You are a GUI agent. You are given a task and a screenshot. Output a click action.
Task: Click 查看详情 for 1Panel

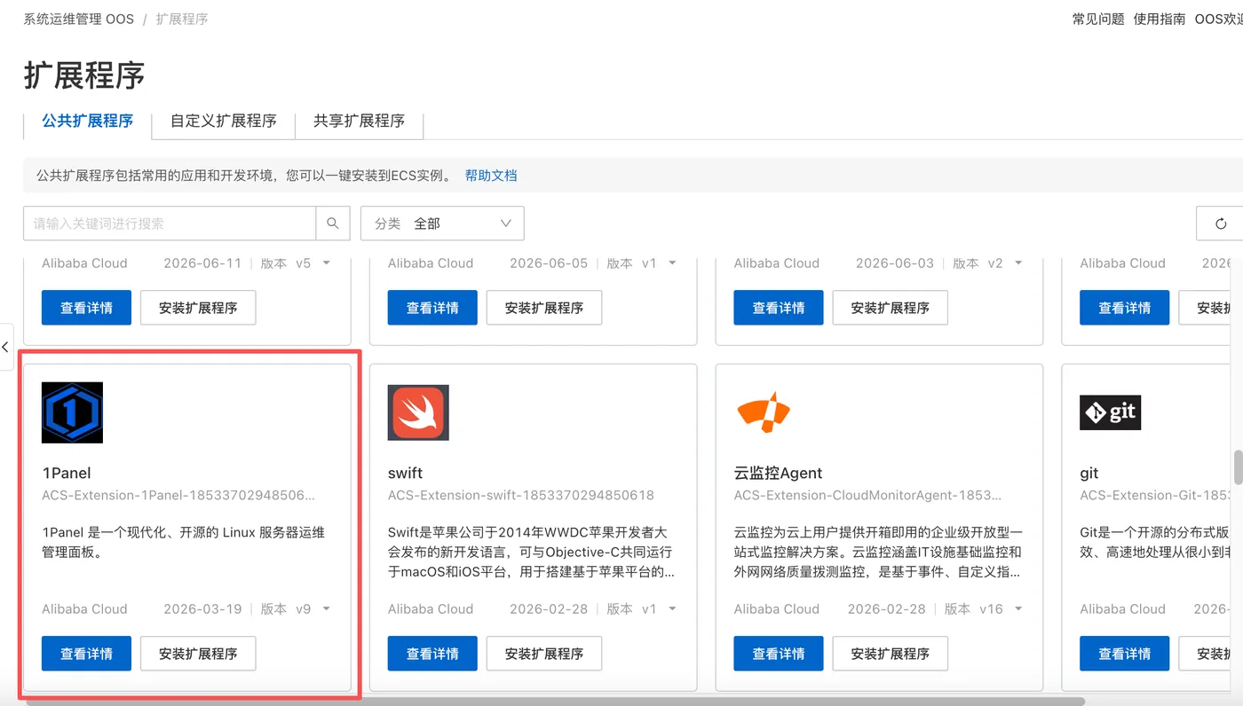click(x=86, y=654)
